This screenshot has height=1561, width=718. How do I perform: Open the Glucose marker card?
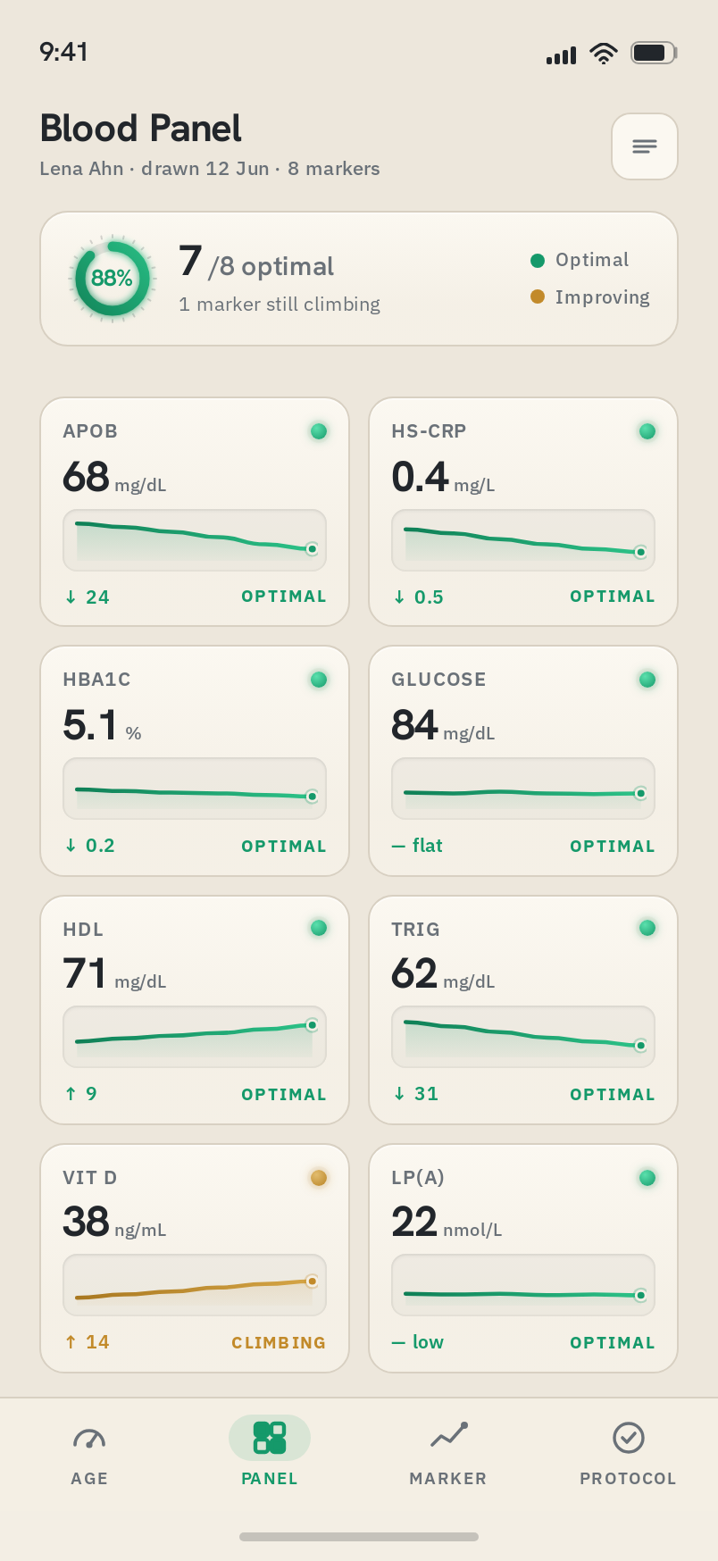pyautogui.click(x=523, y=761)
